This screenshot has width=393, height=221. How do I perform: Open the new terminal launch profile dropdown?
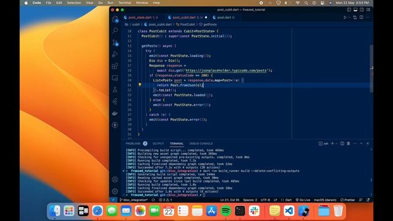tap(337, 144)
